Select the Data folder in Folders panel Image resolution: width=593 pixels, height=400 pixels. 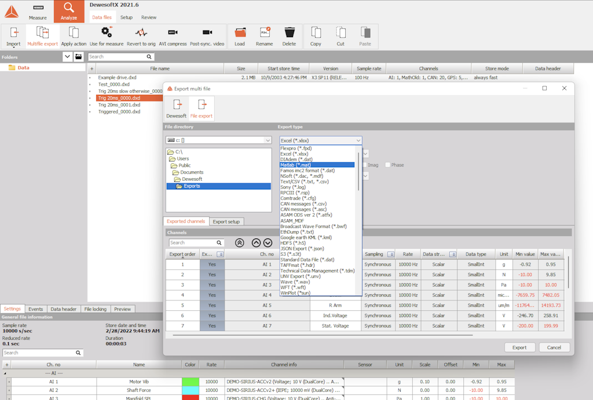point(23,68)
